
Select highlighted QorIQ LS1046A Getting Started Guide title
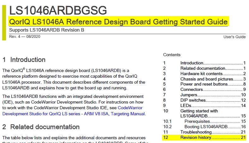click(118, 22)
